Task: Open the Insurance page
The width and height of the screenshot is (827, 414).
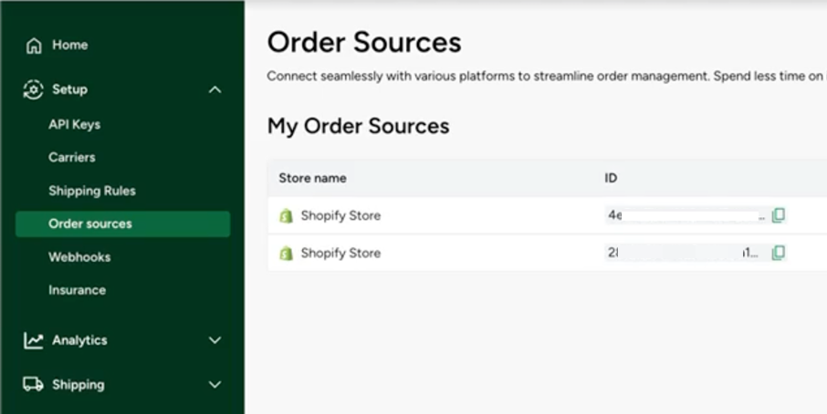Action: click(x=77, y=290)
